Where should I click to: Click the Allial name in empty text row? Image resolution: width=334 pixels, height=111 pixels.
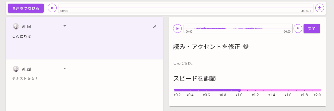(x=26, y=69)
